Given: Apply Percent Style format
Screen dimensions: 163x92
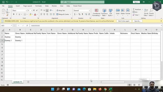Looking at the screenshot, I should 79,14.
